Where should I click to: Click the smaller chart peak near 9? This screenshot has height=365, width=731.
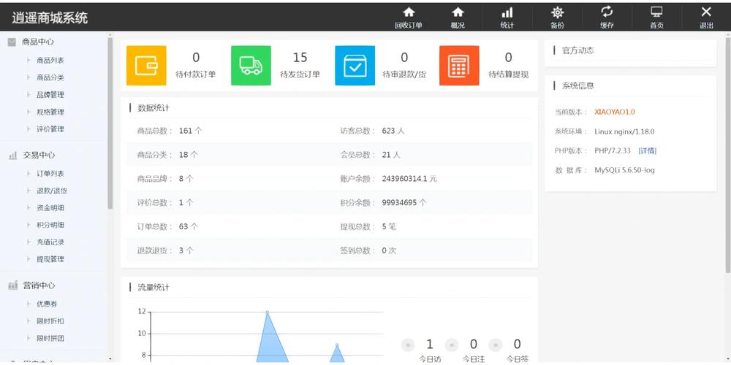(x=337, y=345)
